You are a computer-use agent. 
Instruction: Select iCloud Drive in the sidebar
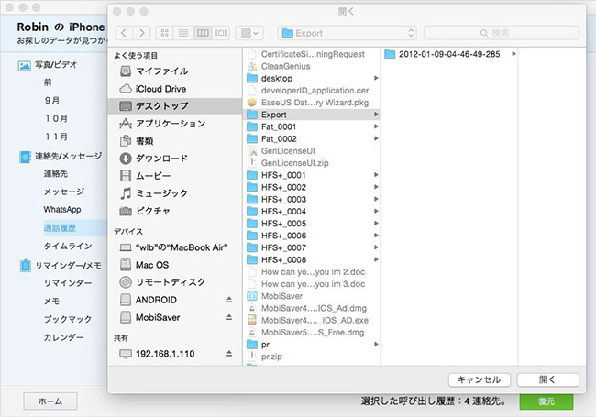click(x=175, y=89)
